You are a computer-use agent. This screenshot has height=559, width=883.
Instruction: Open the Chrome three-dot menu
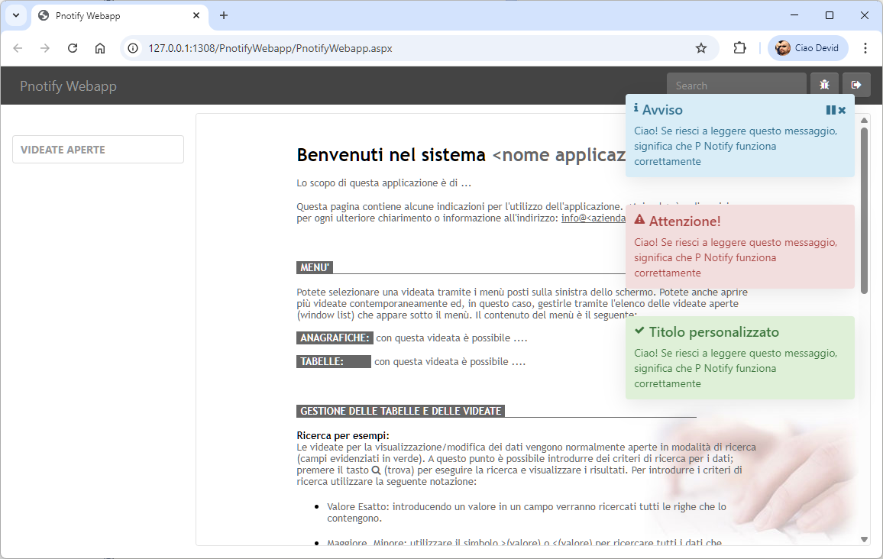(865, 48)
